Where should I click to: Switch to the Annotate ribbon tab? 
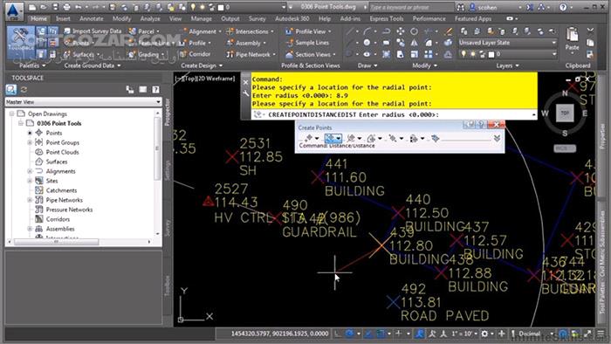(91, 18)
